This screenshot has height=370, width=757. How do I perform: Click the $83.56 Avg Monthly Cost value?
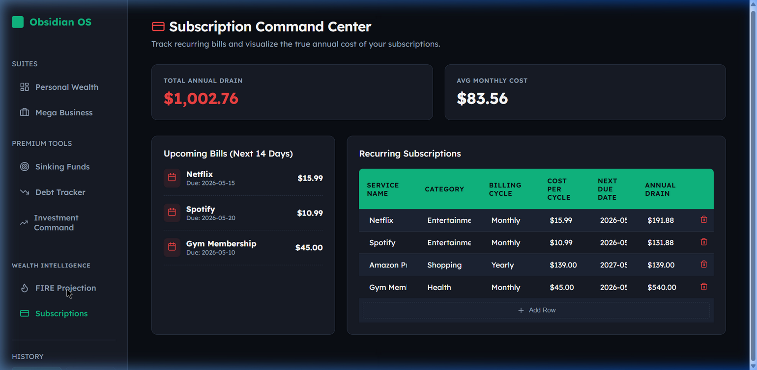pos(482,99)
